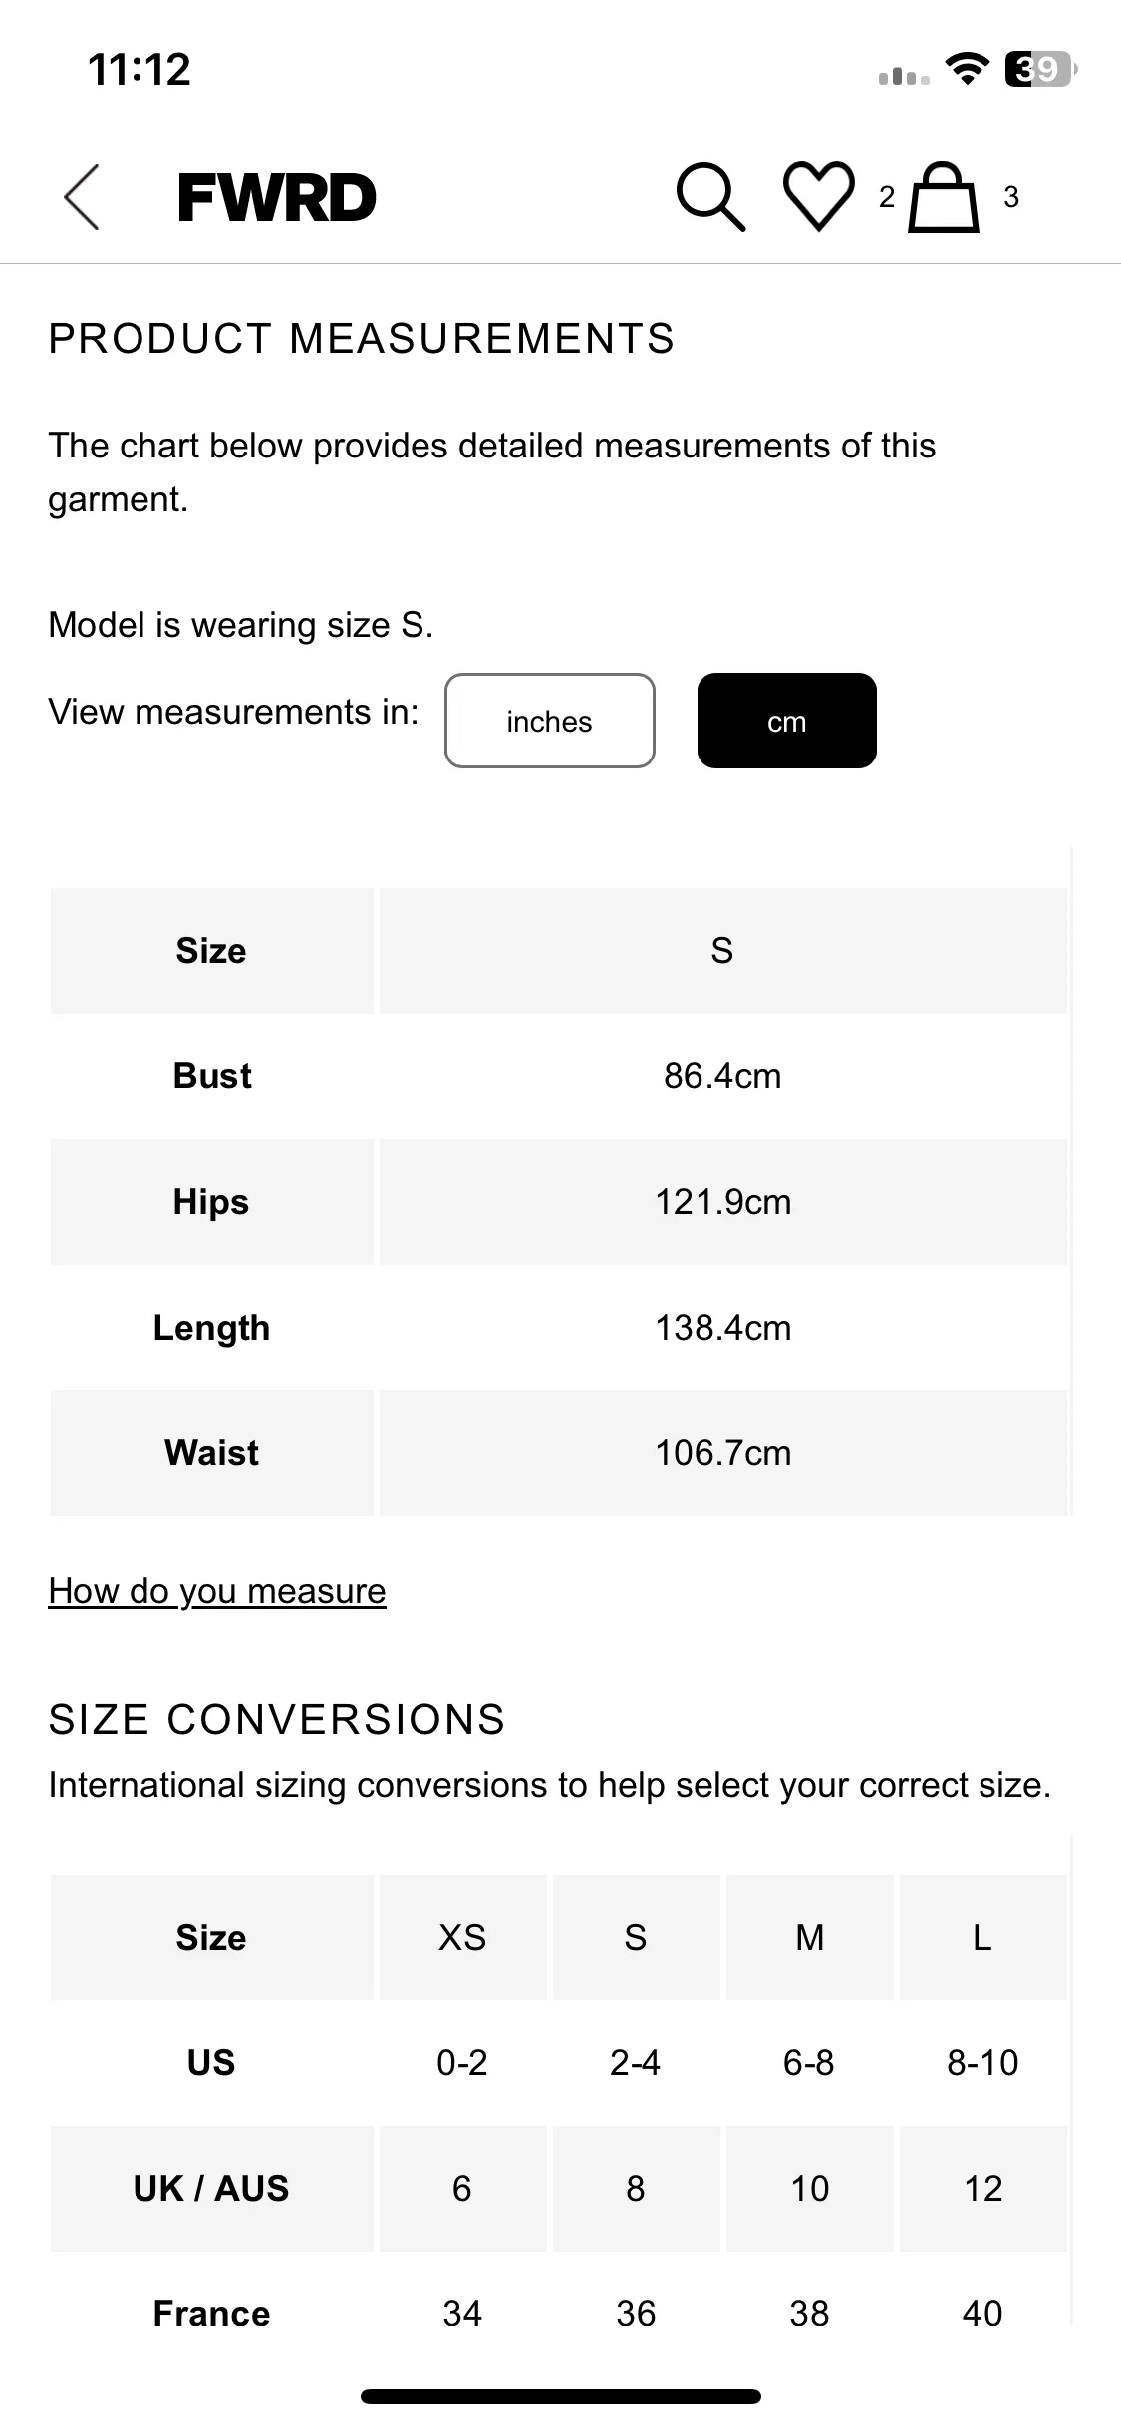1121x2428 pixels.
Task: Switch measurements to inches
Action: [x=550, y=721]
